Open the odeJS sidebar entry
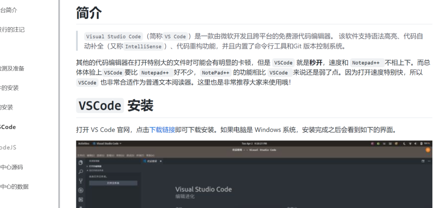This screenshot has width=444, height=208. [x=8, y=147]
